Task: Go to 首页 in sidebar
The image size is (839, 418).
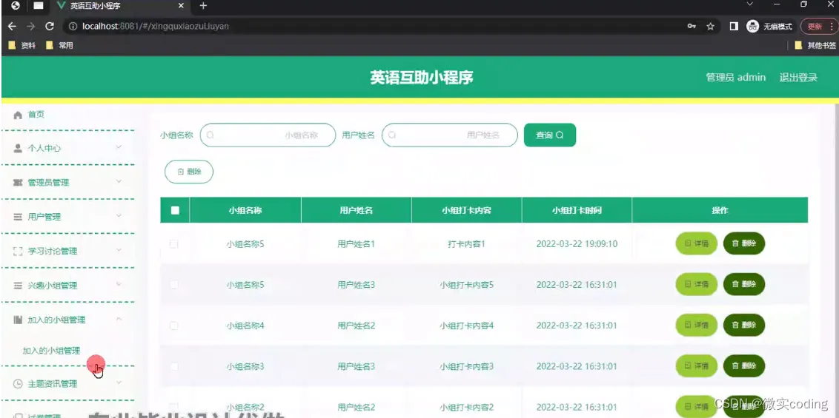Action: point(36,115)
